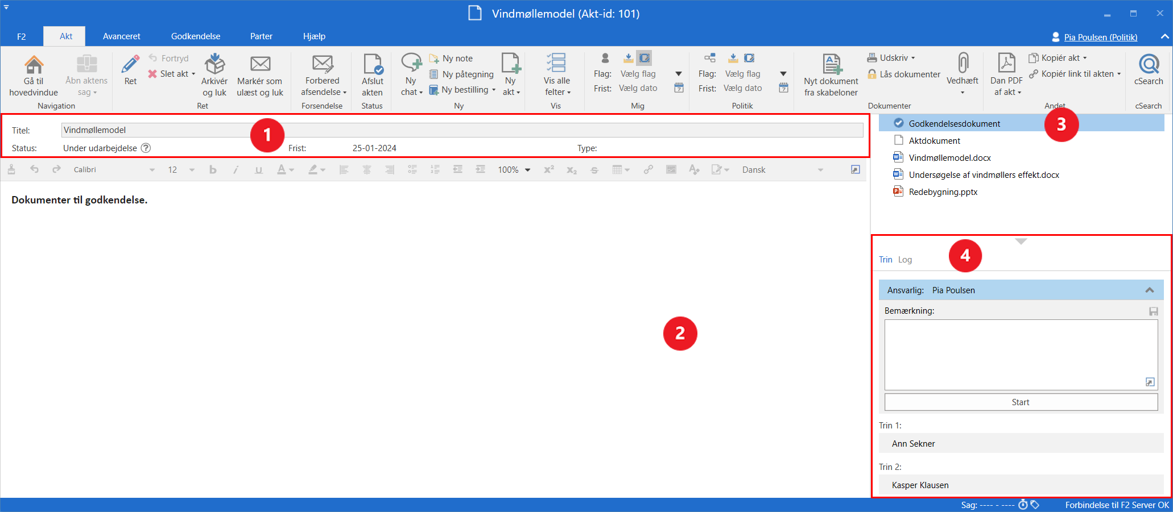Click Arkivér og luk icon

click(x=214, y=65)
